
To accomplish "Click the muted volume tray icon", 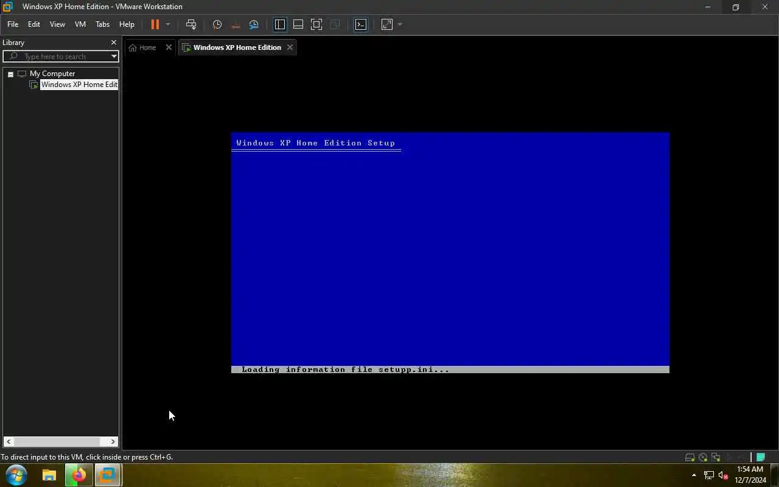I will 724,475.
